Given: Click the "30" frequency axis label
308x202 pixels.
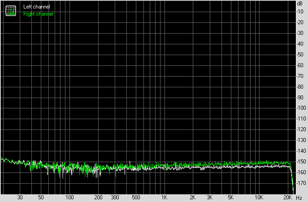Looking at the screenshot, I should pos(20,198).
